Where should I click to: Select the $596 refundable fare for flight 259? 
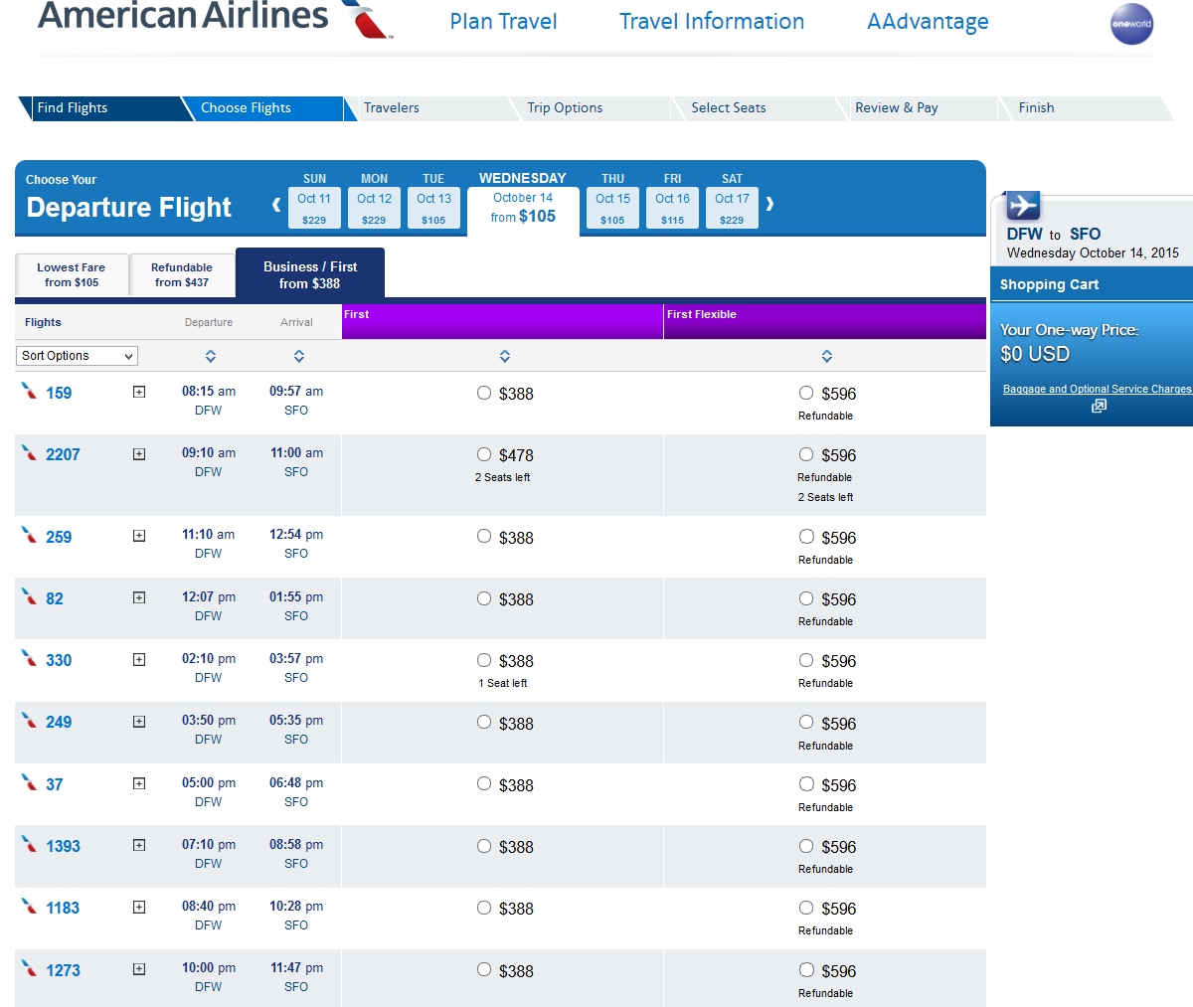[x=806, y=537]
